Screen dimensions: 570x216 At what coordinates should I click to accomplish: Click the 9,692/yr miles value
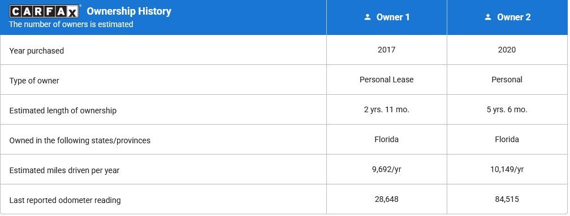tap(386, 169)
